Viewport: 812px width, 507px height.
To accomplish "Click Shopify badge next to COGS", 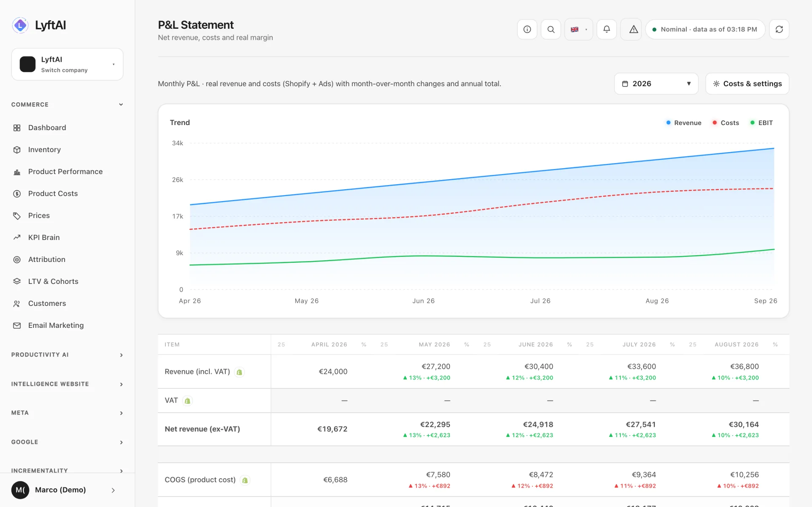I will click(x=245, y=480).
